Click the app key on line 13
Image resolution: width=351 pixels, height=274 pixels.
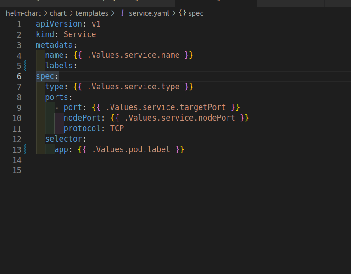[x=61, y=149]
